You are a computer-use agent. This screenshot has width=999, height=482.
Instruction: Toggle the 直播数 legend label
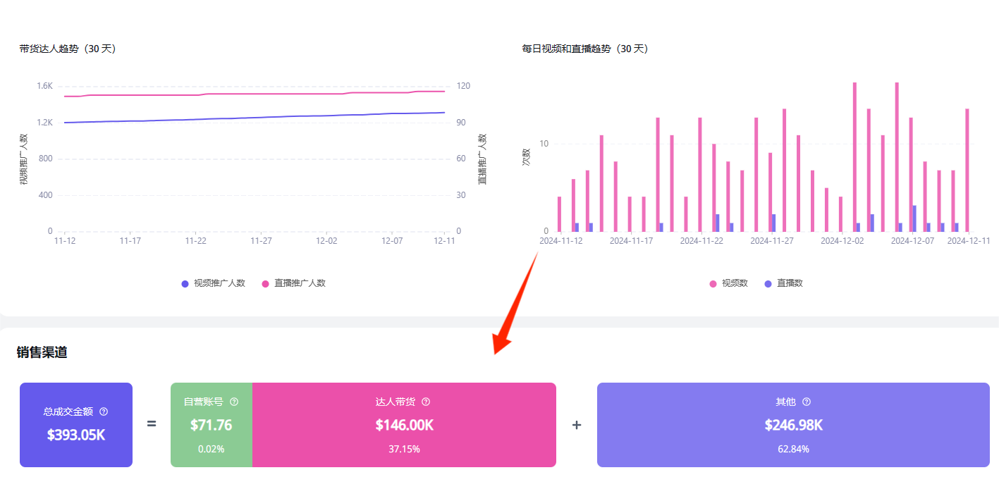(x=790, y=283)
